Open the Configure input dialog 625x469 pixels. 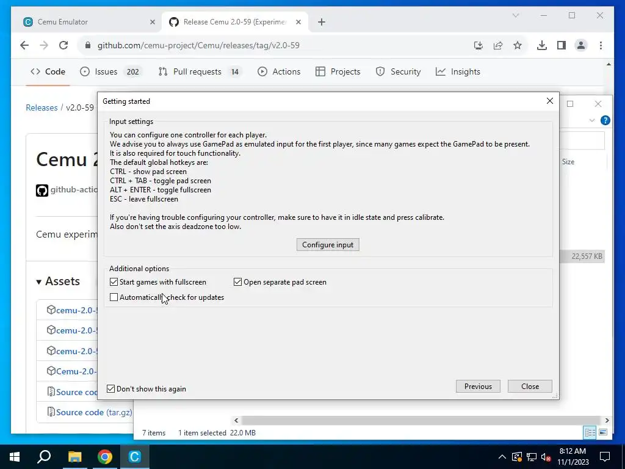point(328,244)
